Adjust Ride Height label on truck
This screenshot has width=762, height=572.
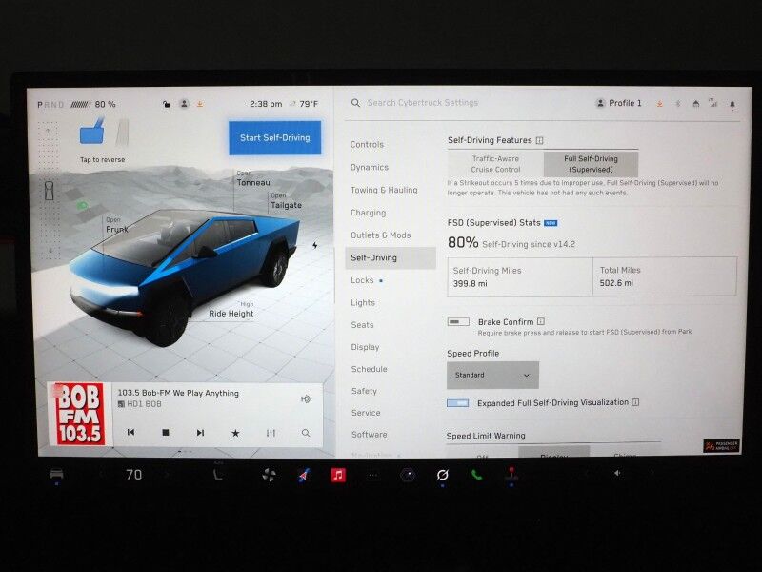231,311
